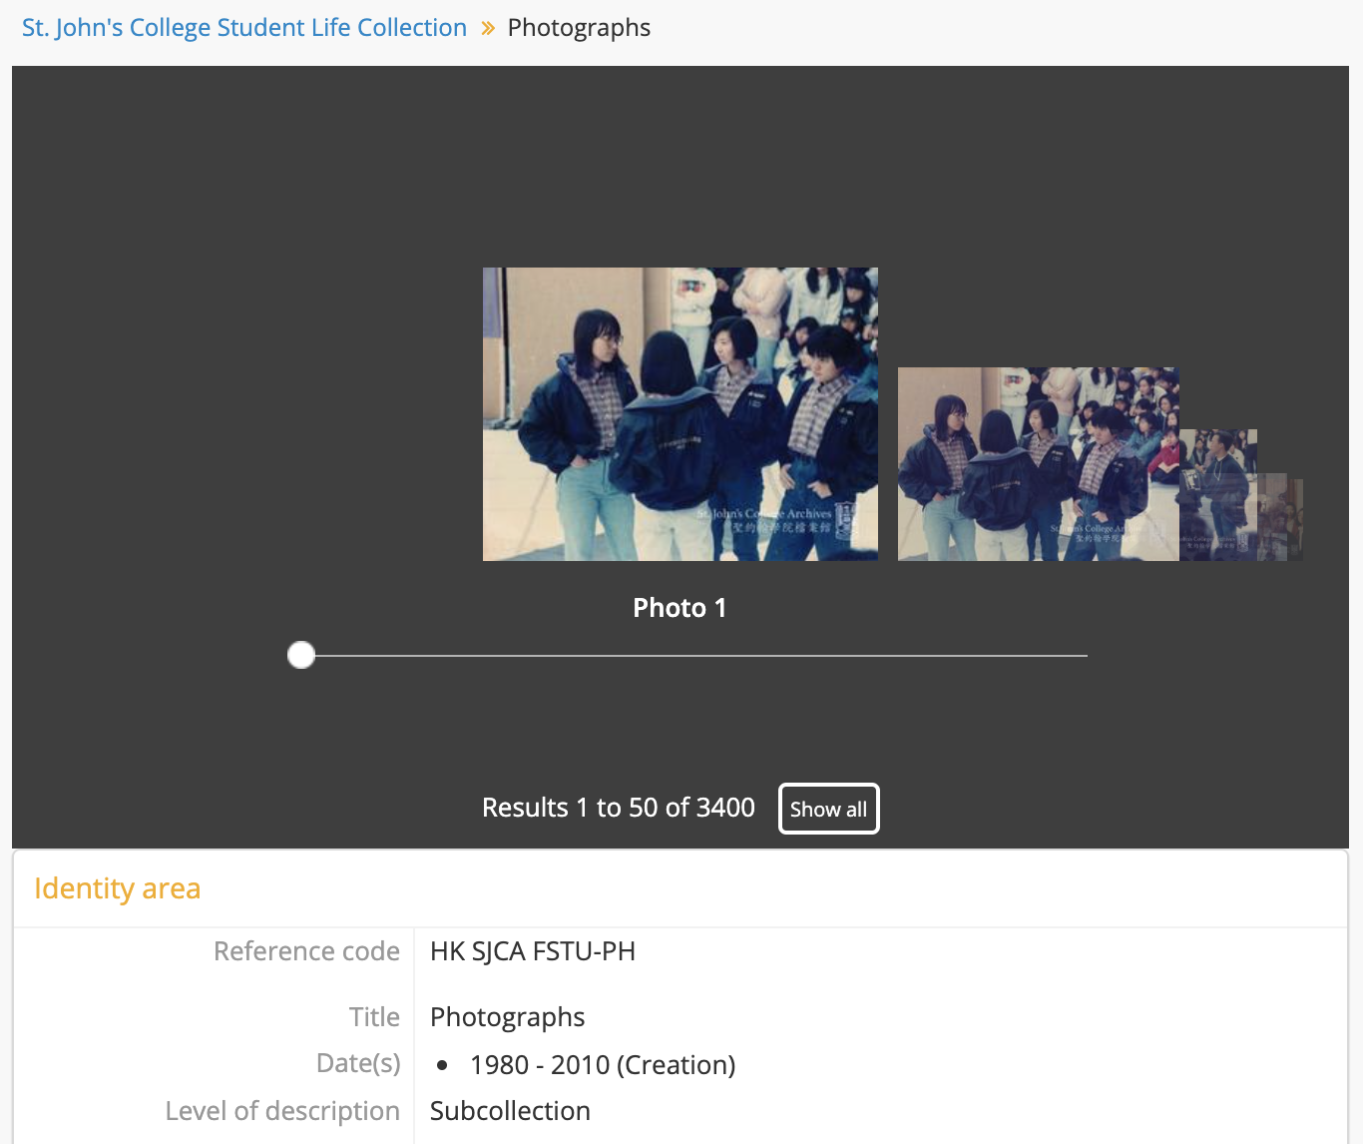Click the Reference code value HK SJCA FSTU-PH
Screen dimensions: 1363x1144
[x=532, y=951]
